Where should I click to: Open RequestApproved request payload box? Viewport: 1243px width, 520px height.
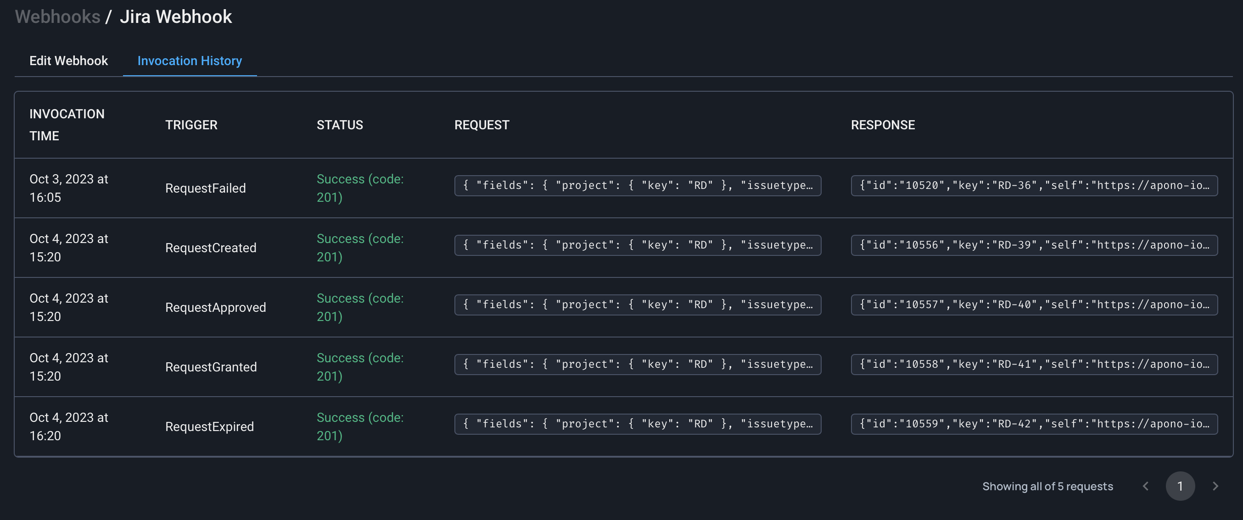pos(638,304)
